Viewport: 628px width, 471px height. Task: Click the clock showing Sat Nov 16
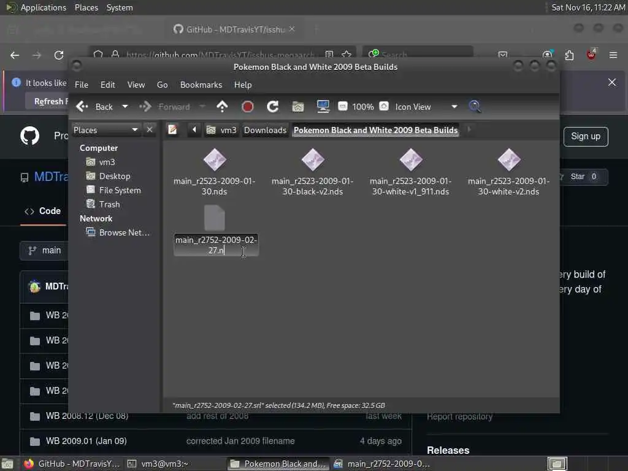[x=588, y=7]
